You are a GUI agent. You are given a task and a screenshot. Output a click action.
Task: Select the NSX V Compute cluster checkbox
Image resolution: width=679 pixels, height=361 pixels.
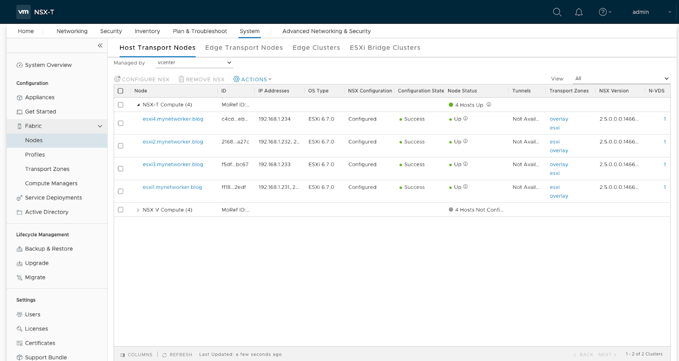[x=121, y=210]
